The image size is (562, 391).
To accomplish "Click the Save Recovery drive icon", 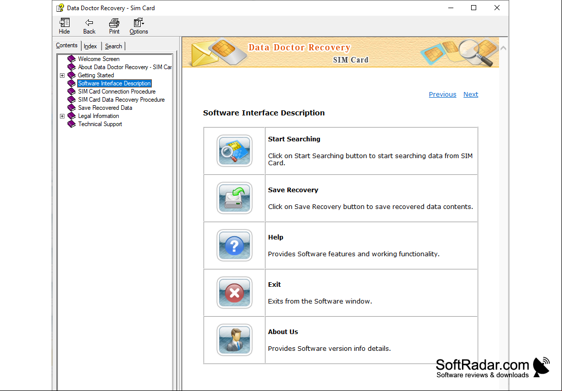I will (x=235, y=198).
